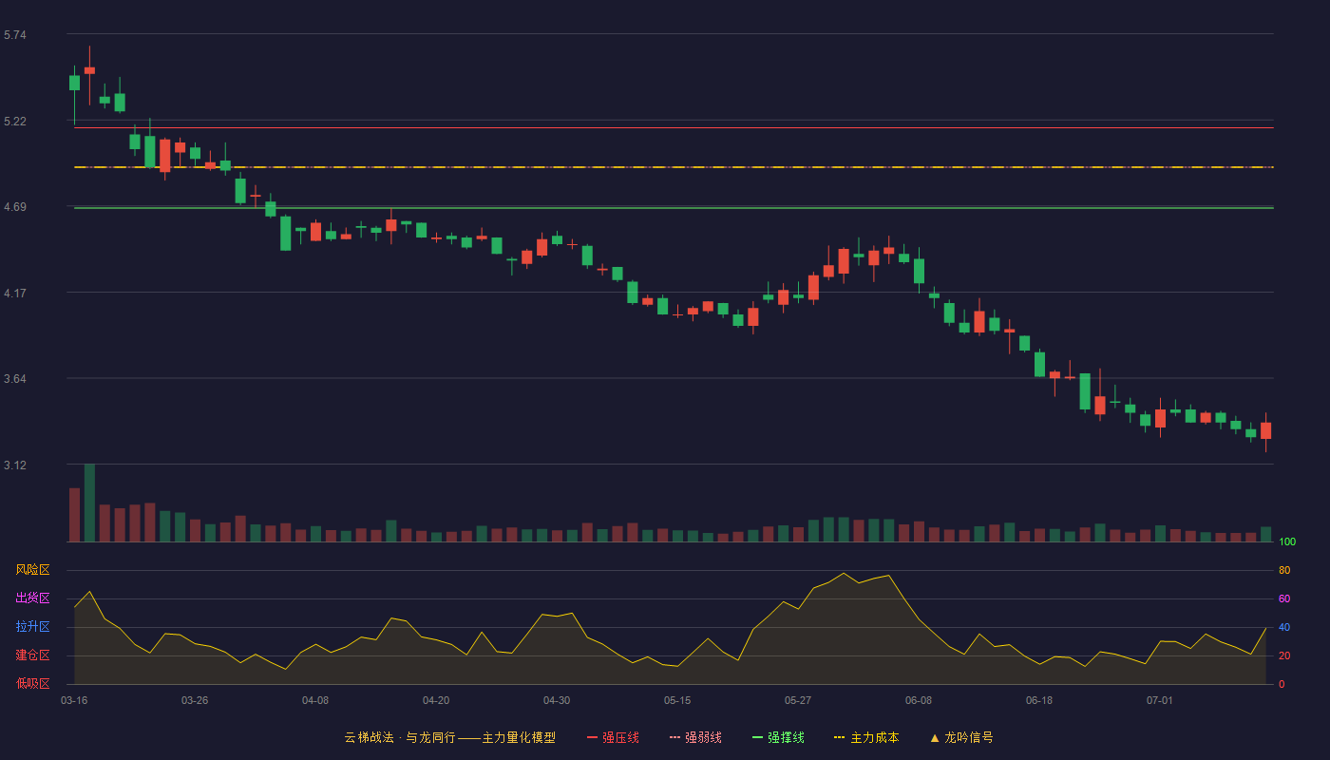Select the 05-15 date label
Screen dimensions: 1330x760
pyautogui.click(x=677, y=700)
